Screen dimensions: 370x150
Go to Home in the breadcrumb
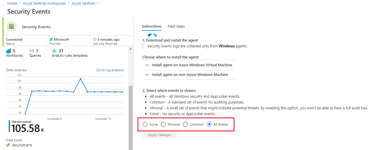click(x=12, y=3)
